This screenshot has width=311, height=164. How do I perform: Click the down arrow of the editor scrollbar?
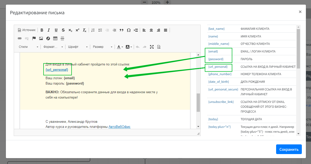[x=198, y=127]
